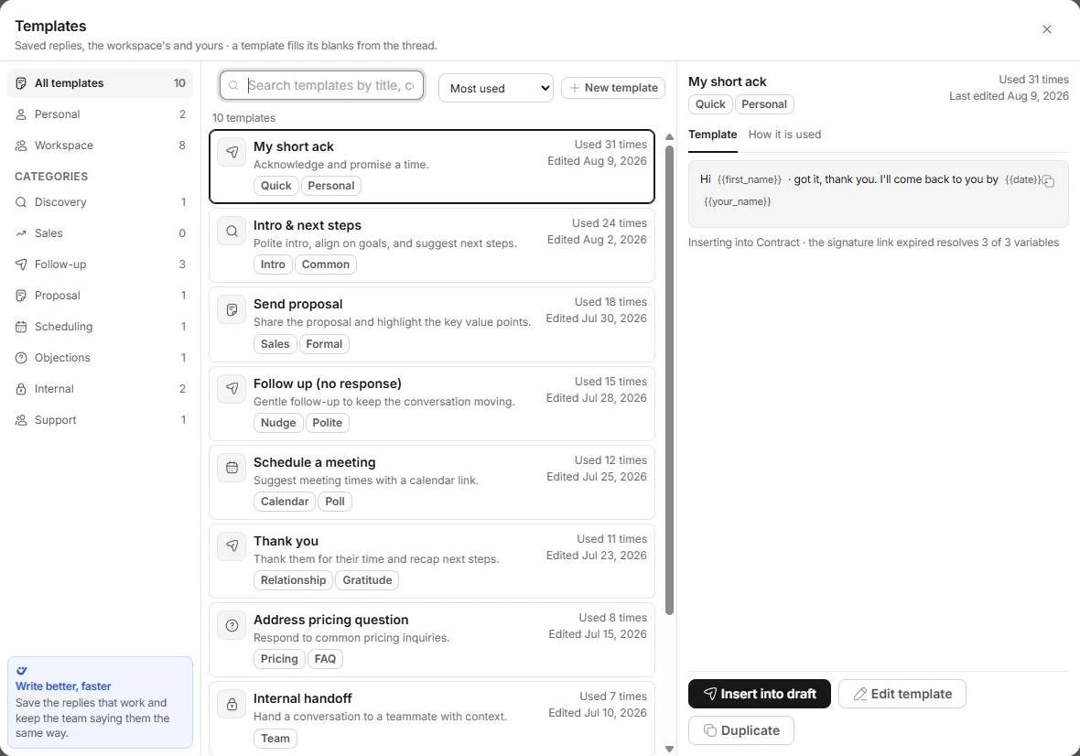Viewport: 1080px width, 756px height.
Task: Open the Most used sort dropdown
Action: click(x=496, y=88)
